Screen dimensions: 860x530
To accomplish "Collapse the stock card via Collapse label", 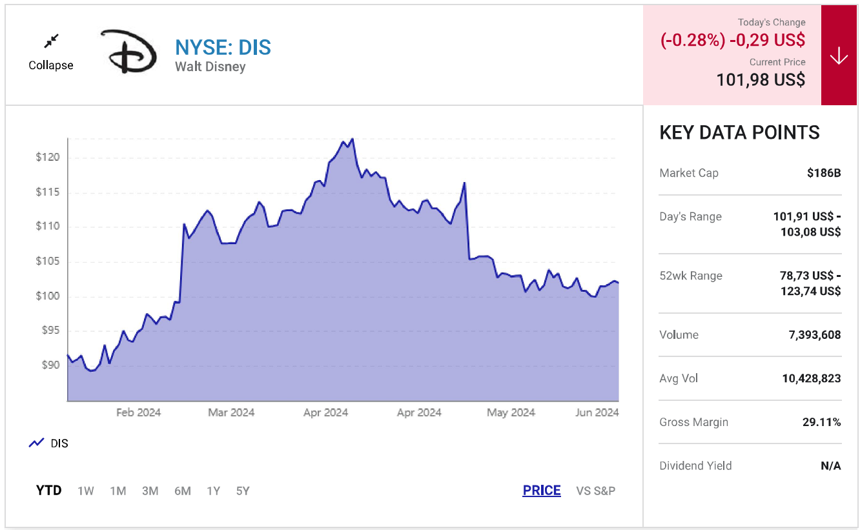I will pos(51,65).
